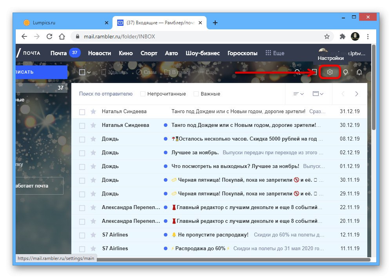Star the Дождь message dated 08.12.19

coord(93,139)
